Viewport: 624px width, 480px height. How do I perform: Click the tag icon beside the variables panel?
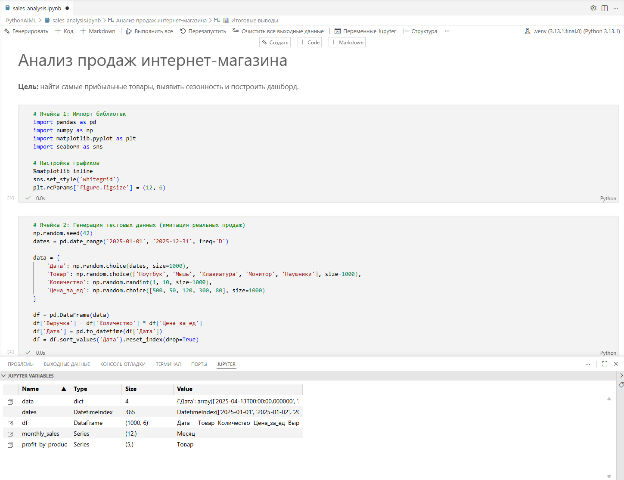point(621,384)
